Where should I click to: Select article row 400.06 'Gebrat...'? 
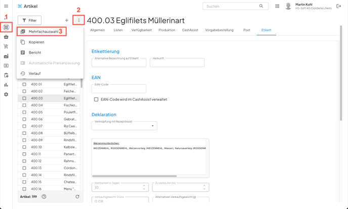49,119
